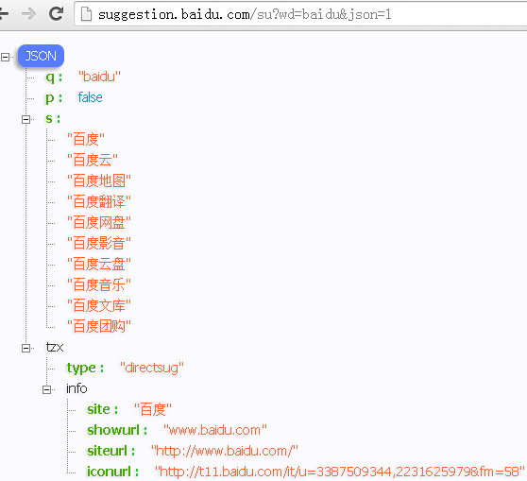
Task: Collapse the s array node
Action: tap(25, 119)
